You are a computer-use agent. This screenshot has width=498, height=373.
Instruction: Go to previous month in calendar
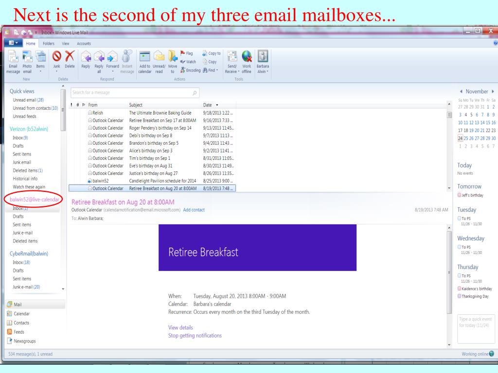point(461,91)
